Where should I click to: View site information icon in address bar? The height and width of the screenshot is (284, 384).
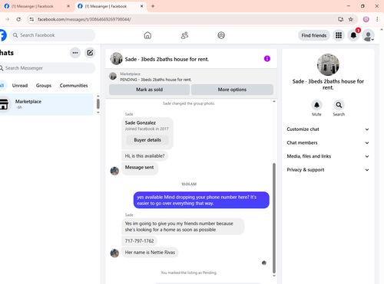(x=31, y=19)
